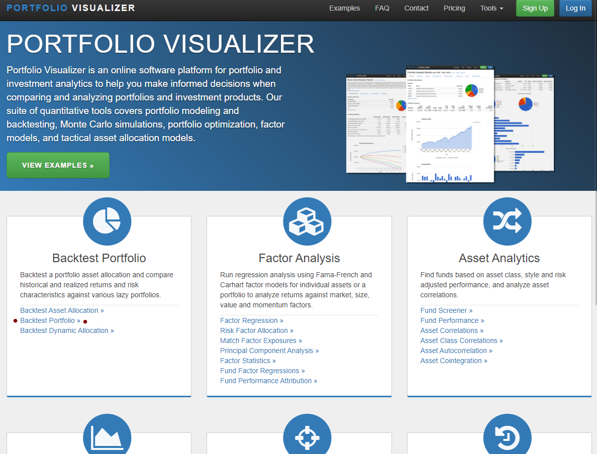Open the Asset Cointegration link
The height and width of the screenshot is (454, 597).
pos(454,361)
